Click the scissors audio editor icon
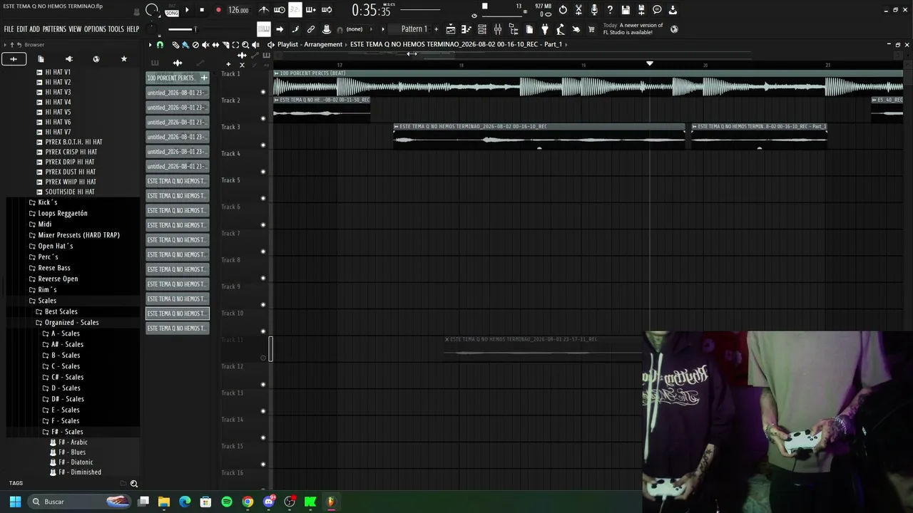913x513 pixels. click(x=578, y=10)
